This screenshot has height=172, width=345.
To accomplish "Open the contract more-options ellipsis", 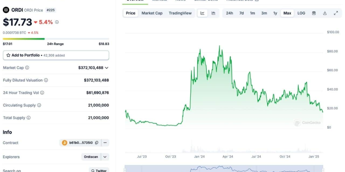I will (x=105, y=143).
